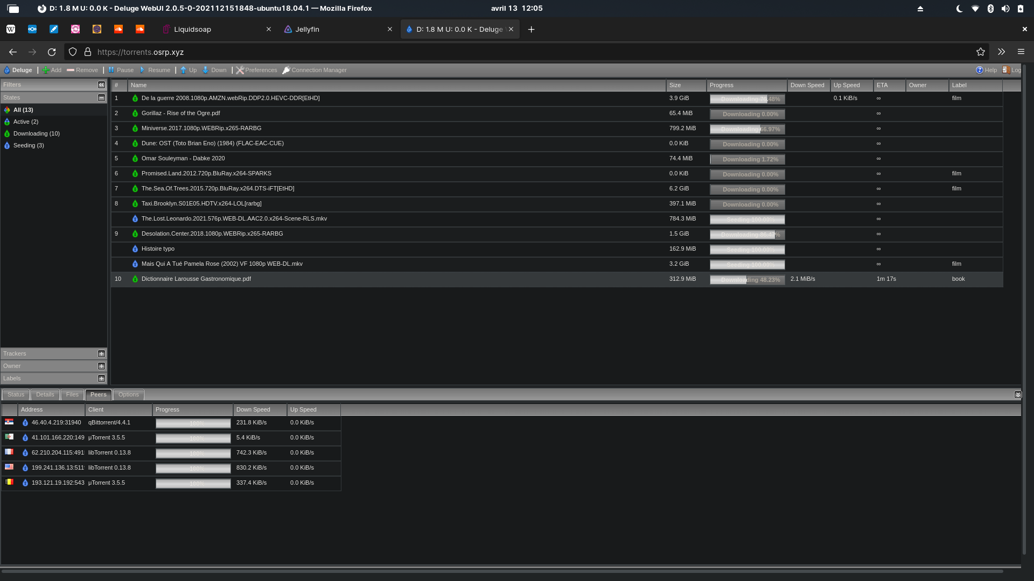Select the Gorillaz - Rise of the Ogre.pdf torrent
This screenshot has width=1034, height=581.
point(180,114)
